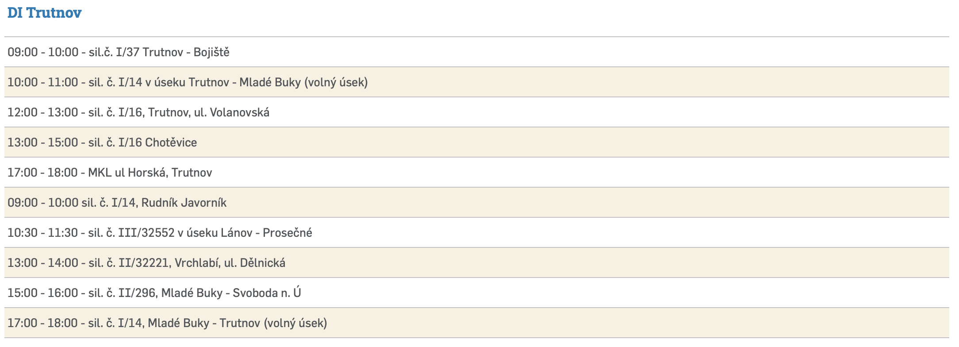Click the Trutnov - Mladé Buky (volný úsek) text

[x=278, y=82]
